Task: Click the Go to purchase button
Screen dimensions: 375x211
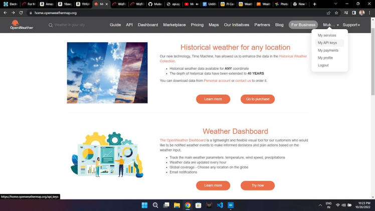Action: (258, 99)
